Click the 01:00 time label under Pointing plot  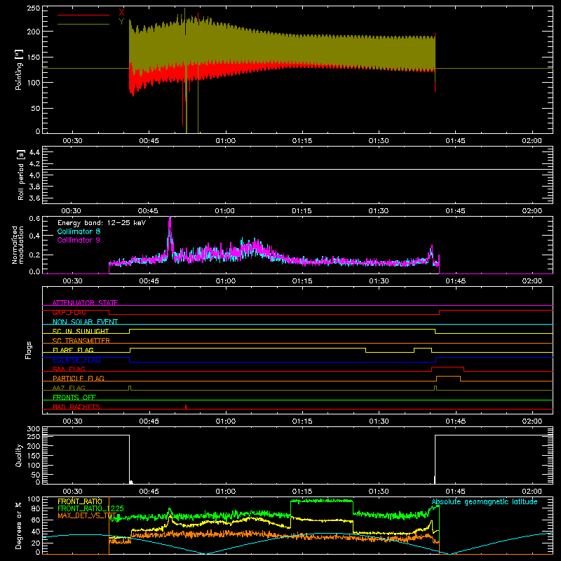226,141
